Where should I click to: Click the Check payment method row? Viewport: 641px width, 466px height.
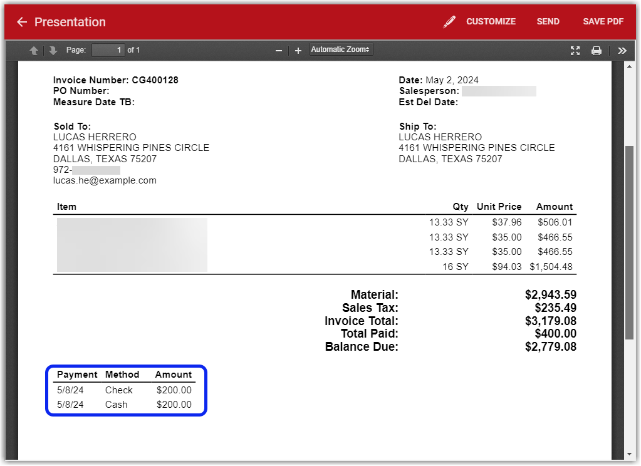point(124,390)
